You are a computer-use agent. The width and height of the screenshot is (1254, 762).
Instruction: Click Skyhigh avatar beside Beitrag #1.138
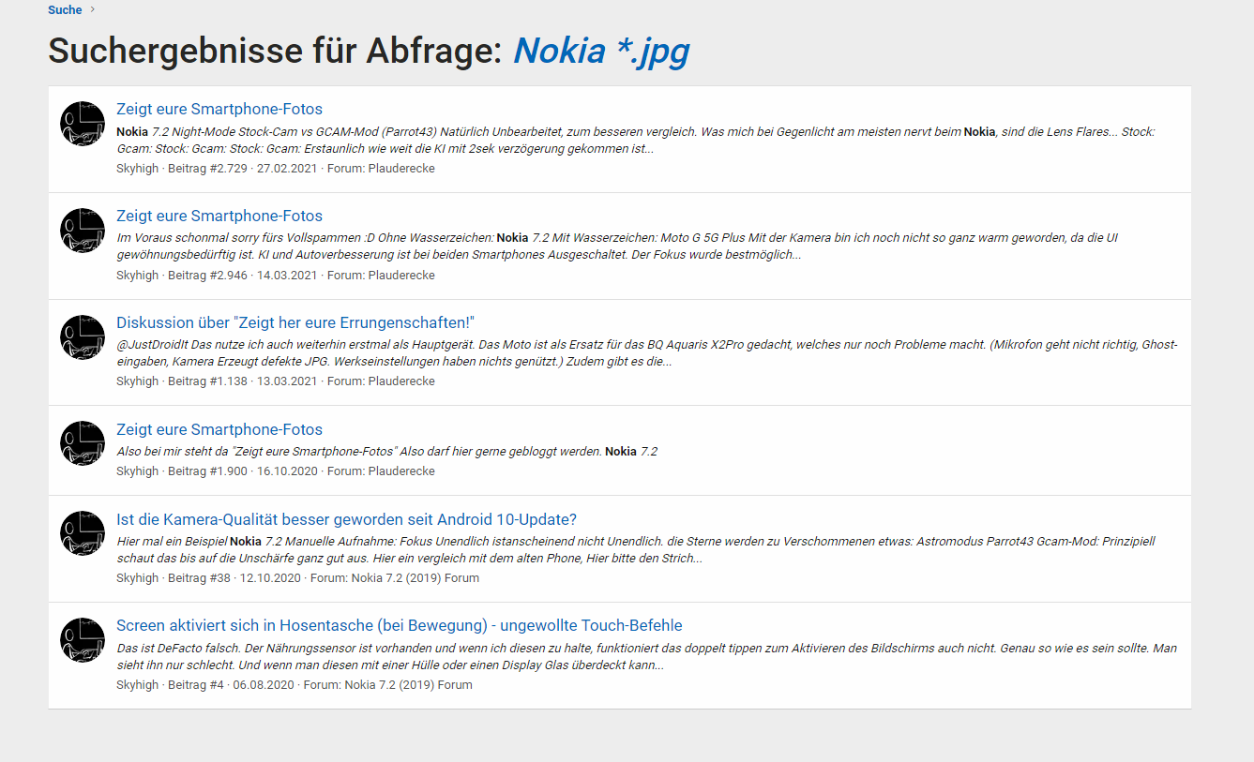(83, 337)
